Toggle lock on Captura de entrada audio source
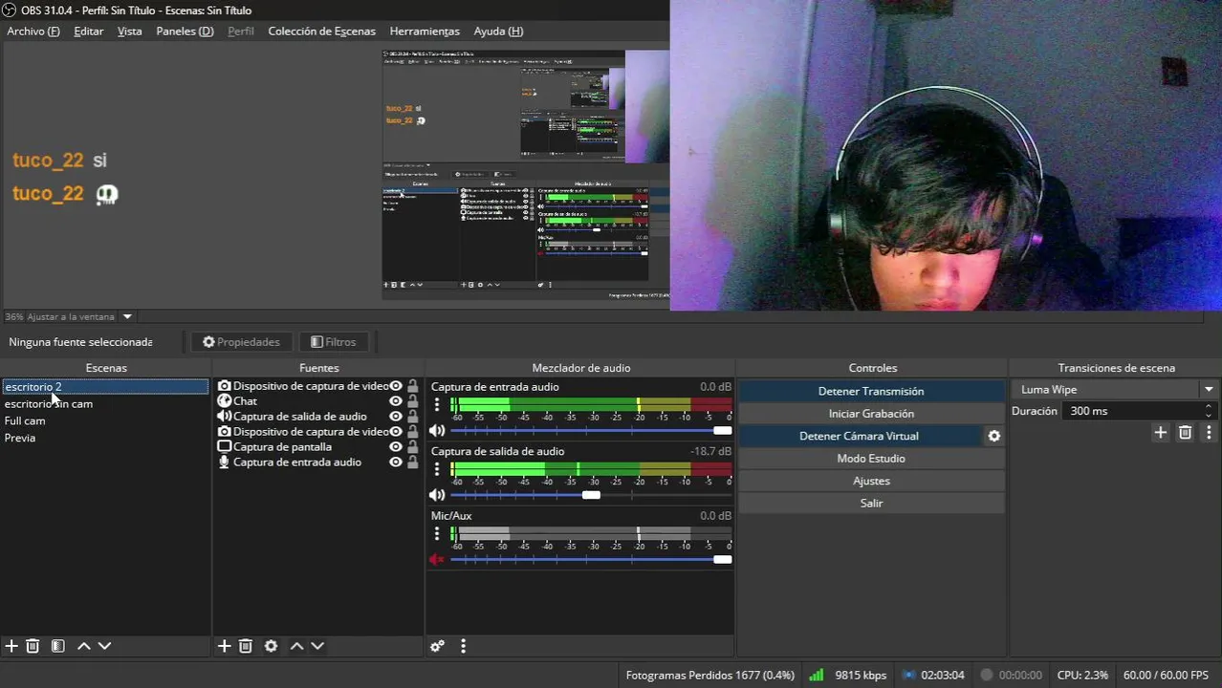The height and width of the screenshot is (688, 1222). pos(412,462)
